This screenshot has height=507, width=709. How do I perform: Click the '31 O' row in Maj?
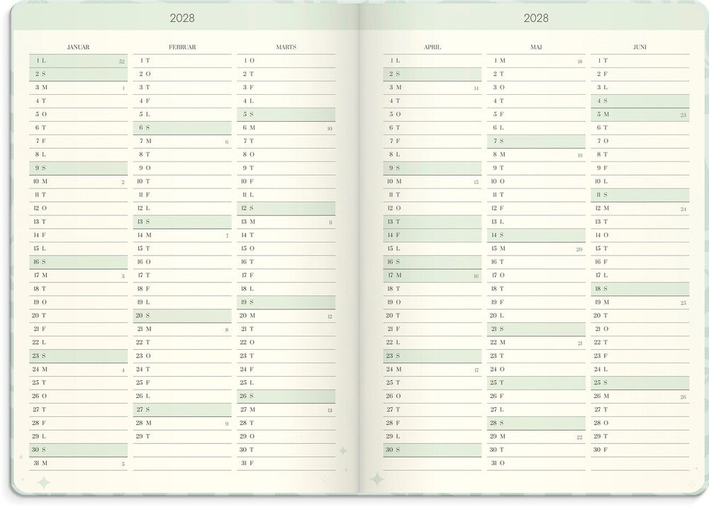(536, 464)
